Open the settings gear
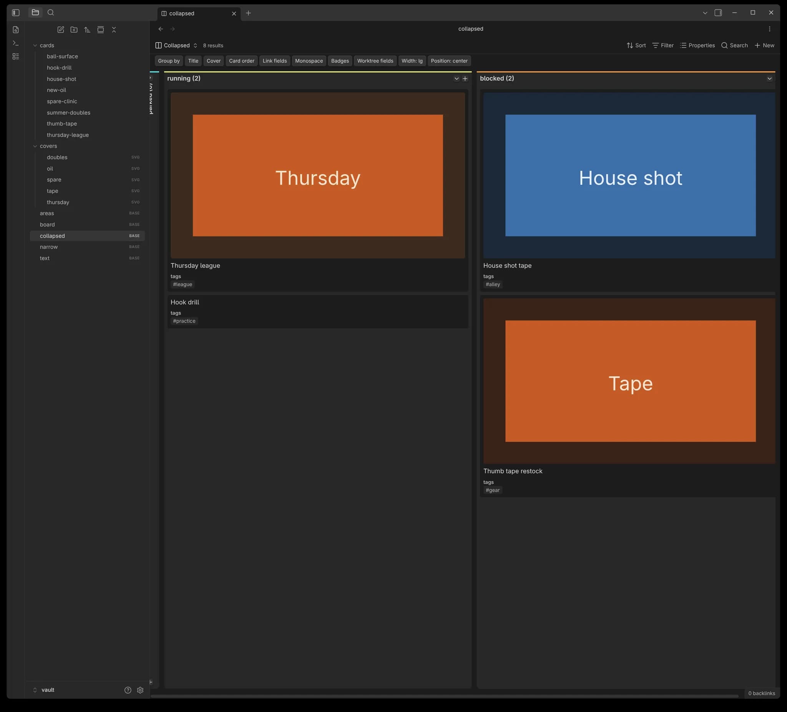 140,690
